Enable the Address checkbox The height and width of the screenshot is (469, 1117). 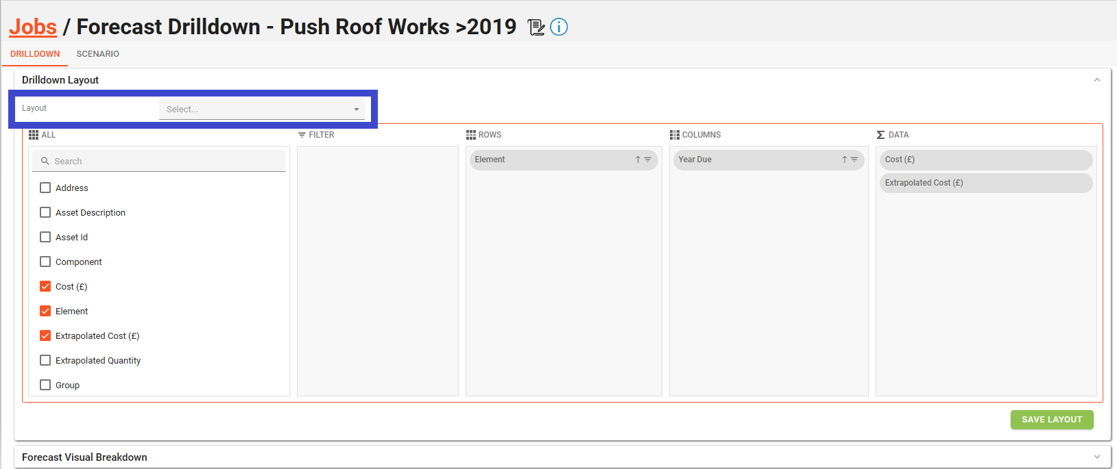[x=45, y=188]
